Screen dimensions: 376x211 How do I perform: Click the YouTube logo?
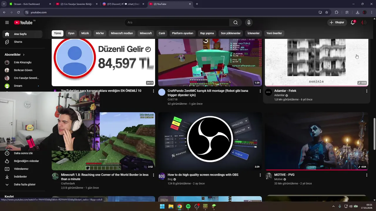23,23
